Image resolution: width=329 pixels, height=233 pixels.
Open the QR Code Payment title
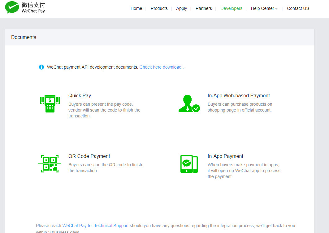[89, 156]
